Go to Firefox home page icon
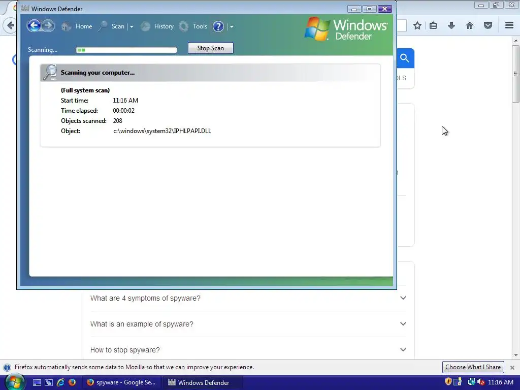 tap(470, 25)
